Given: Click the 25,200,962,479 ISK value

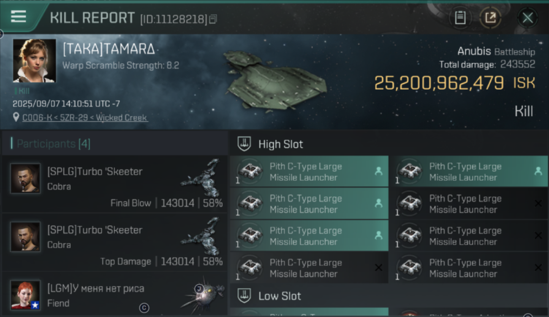Looking at the screenshot, I should pyautogui.click(x=439, y=83).
